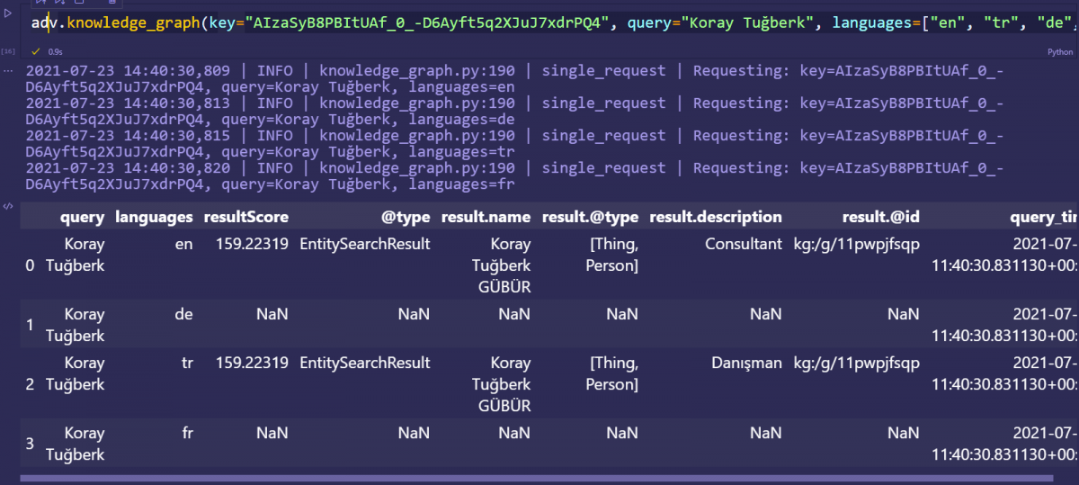
Task: Change output presentation via the </> icon
Action: point(8,206)
